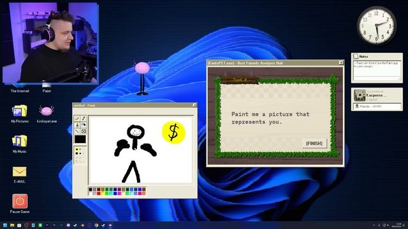Click the current color black box in Paint
The height and width of the screenshot is (229, 408).
click(80, 139)
